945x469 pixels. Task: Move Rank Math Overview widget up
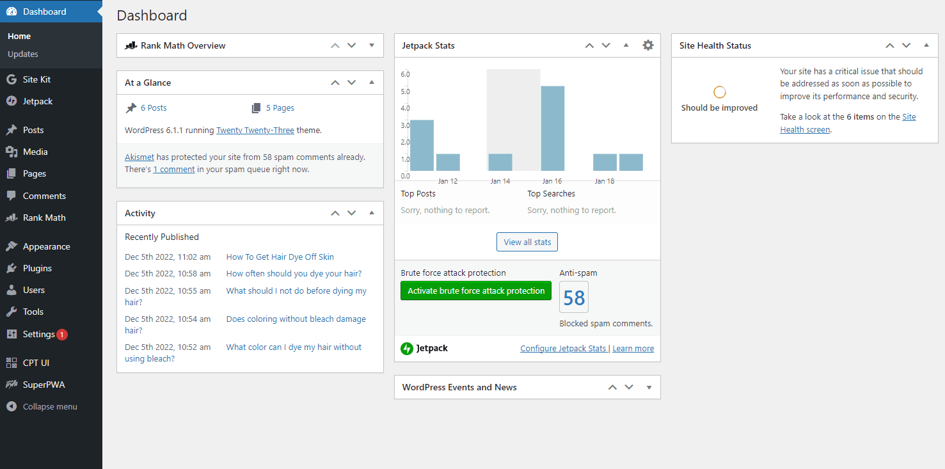335,45
